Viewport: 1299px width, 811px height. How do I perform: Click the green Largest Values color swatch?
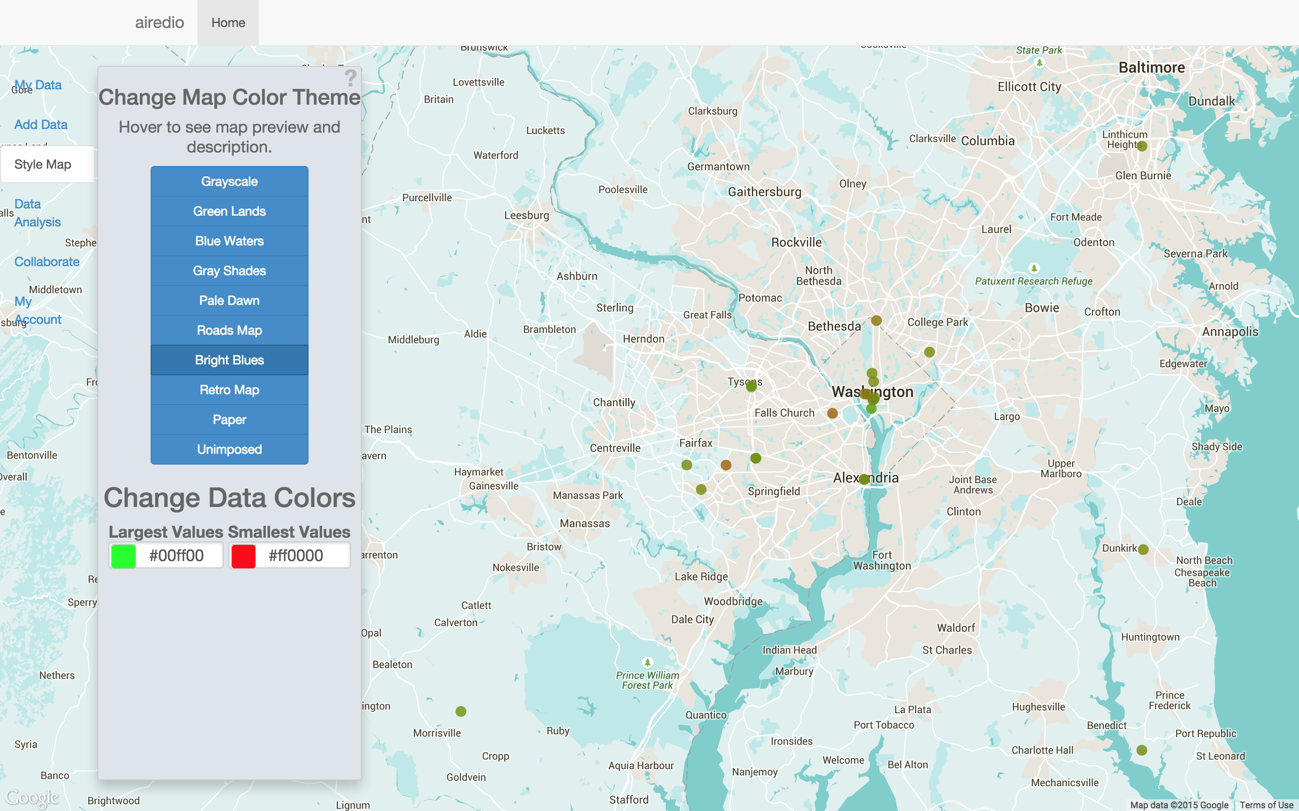click(123, 556)
